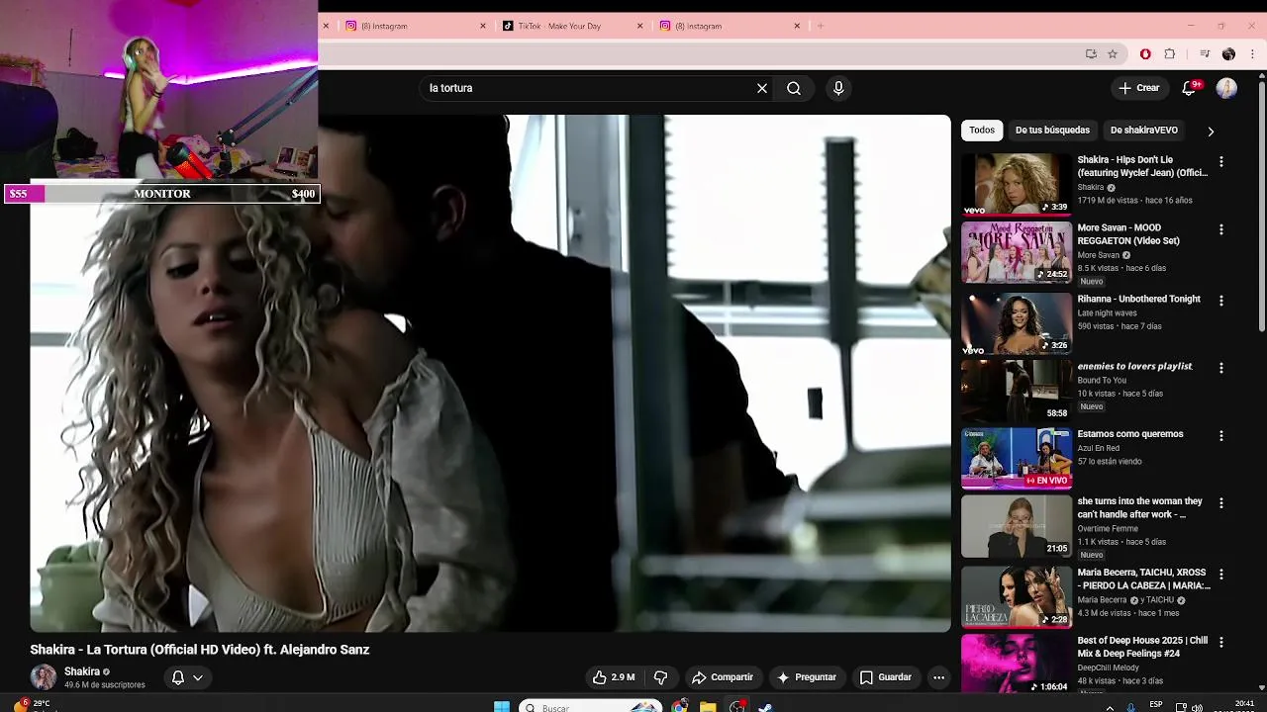Click the page vertical scrollbar
This screenshot has height=712, width=1267.
pyautogui.click(x=1261, y=208)
